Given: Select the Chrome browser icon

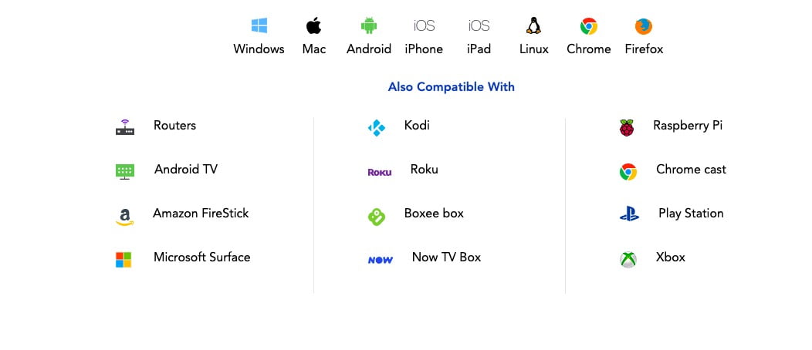Looking at the screenshot, I should (x=589, y=26).
